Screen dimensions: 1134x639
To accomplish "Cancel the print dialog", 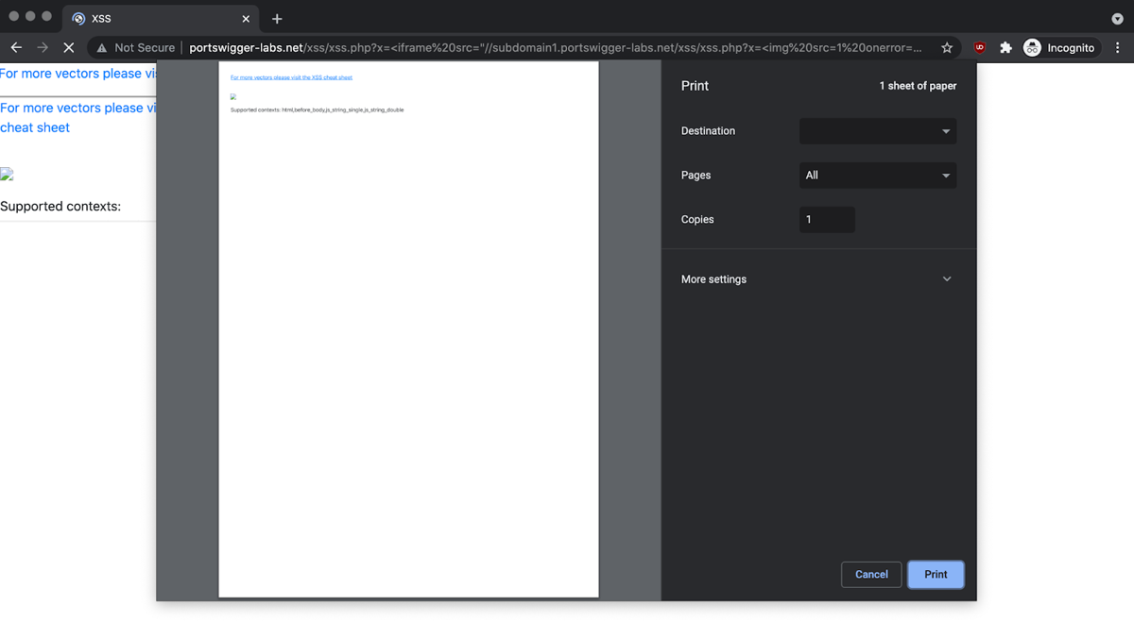I will tap(870, 574).
